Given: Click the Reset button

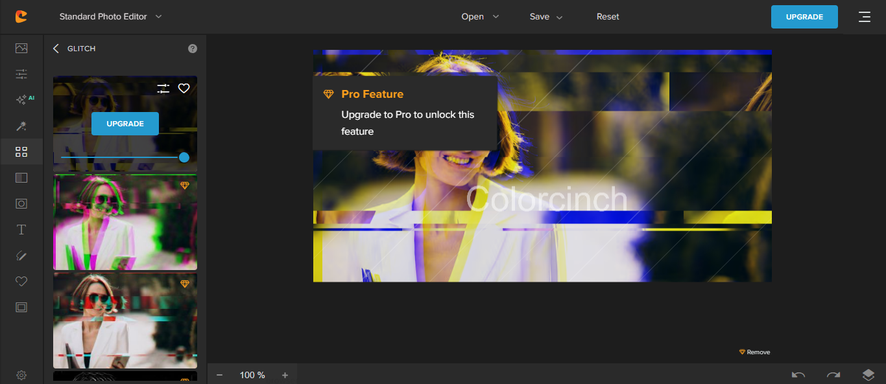Looking at the screenshot, I should click(608, 16).
